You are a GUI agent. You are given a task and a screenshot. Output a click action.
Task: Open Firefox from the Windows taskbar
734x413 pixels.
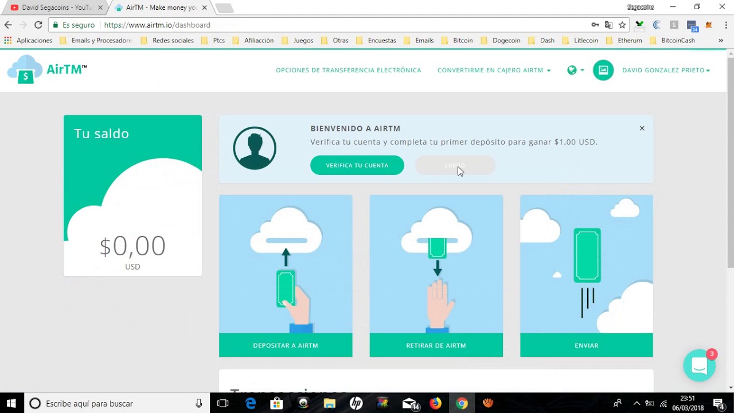click(x=435, y=403)
